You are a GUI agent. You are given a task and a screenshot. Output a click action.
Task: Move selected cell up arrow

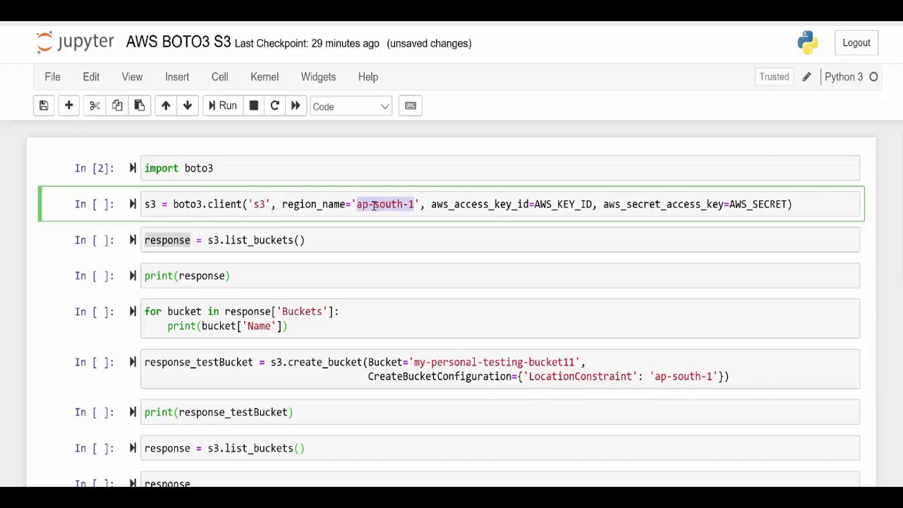pyautogui.click(x=166, y=106)
